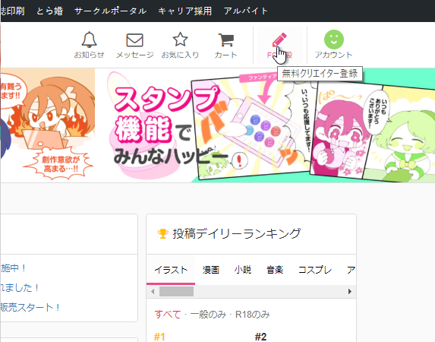Open アルバイト in the top bar
Viewport: 435px width, 342px height.
click(x=246, y=11)
